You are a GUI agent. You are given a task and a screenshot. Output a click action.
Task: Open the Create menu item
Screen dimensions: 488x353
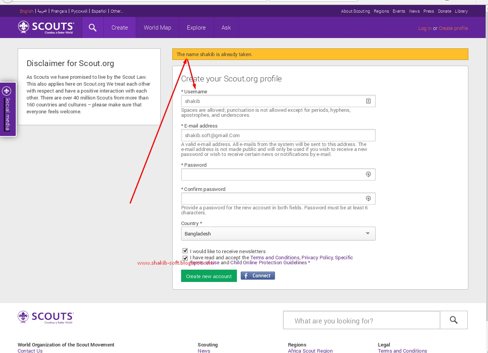tap(120, 28)
